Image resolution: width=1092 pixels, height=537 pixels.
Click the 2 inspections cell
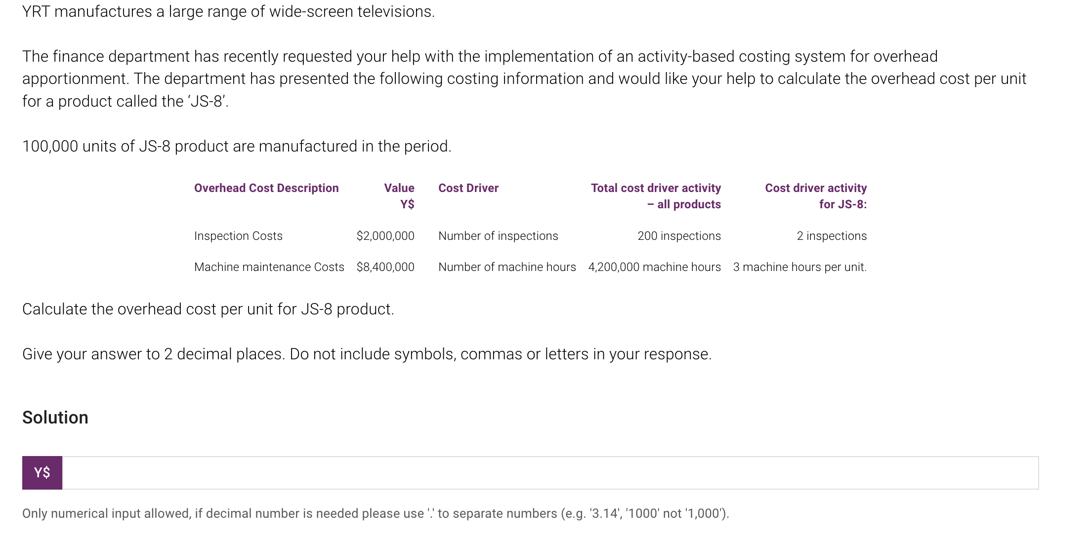tap(832, 236)
